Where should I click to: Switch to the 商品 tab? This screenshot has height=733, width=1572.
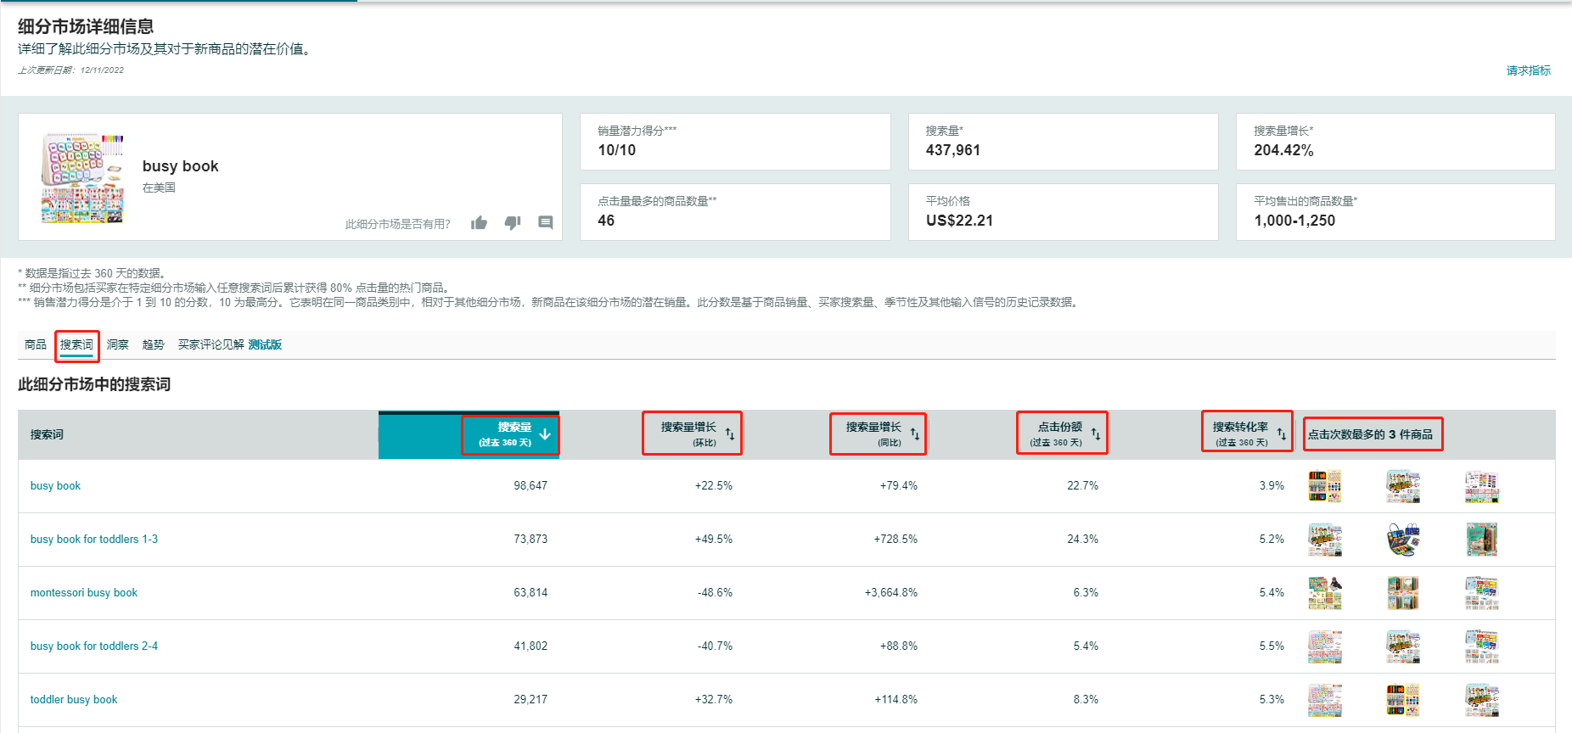[36, 344]
